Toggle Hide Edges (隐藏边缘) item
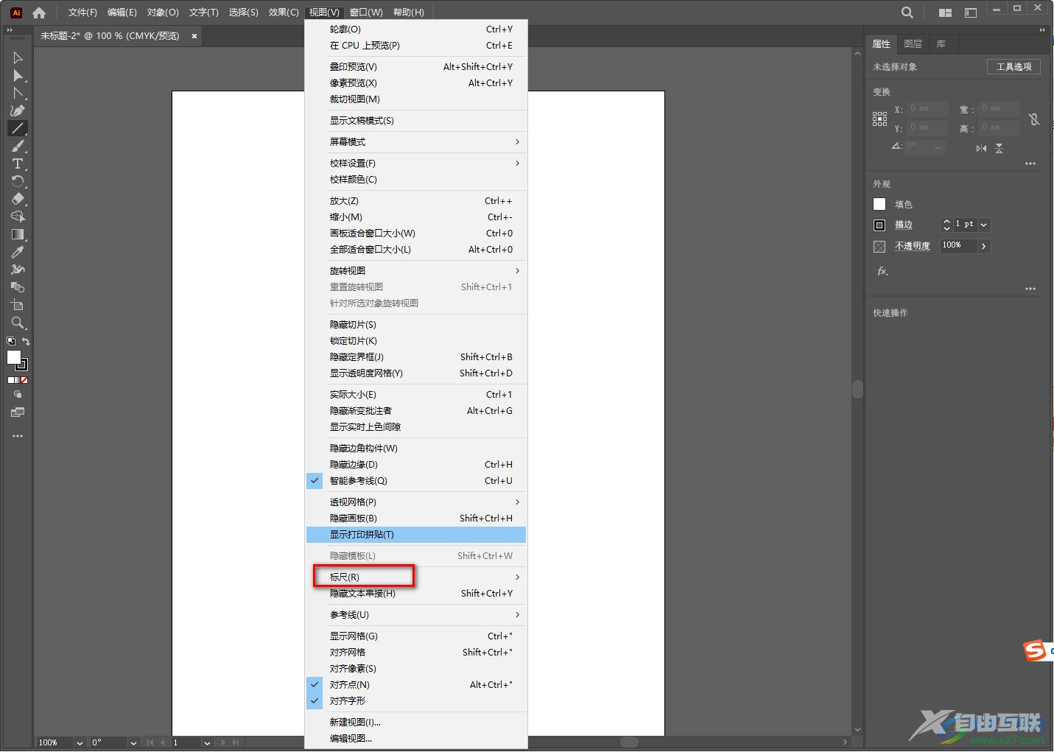 point(416,465)
